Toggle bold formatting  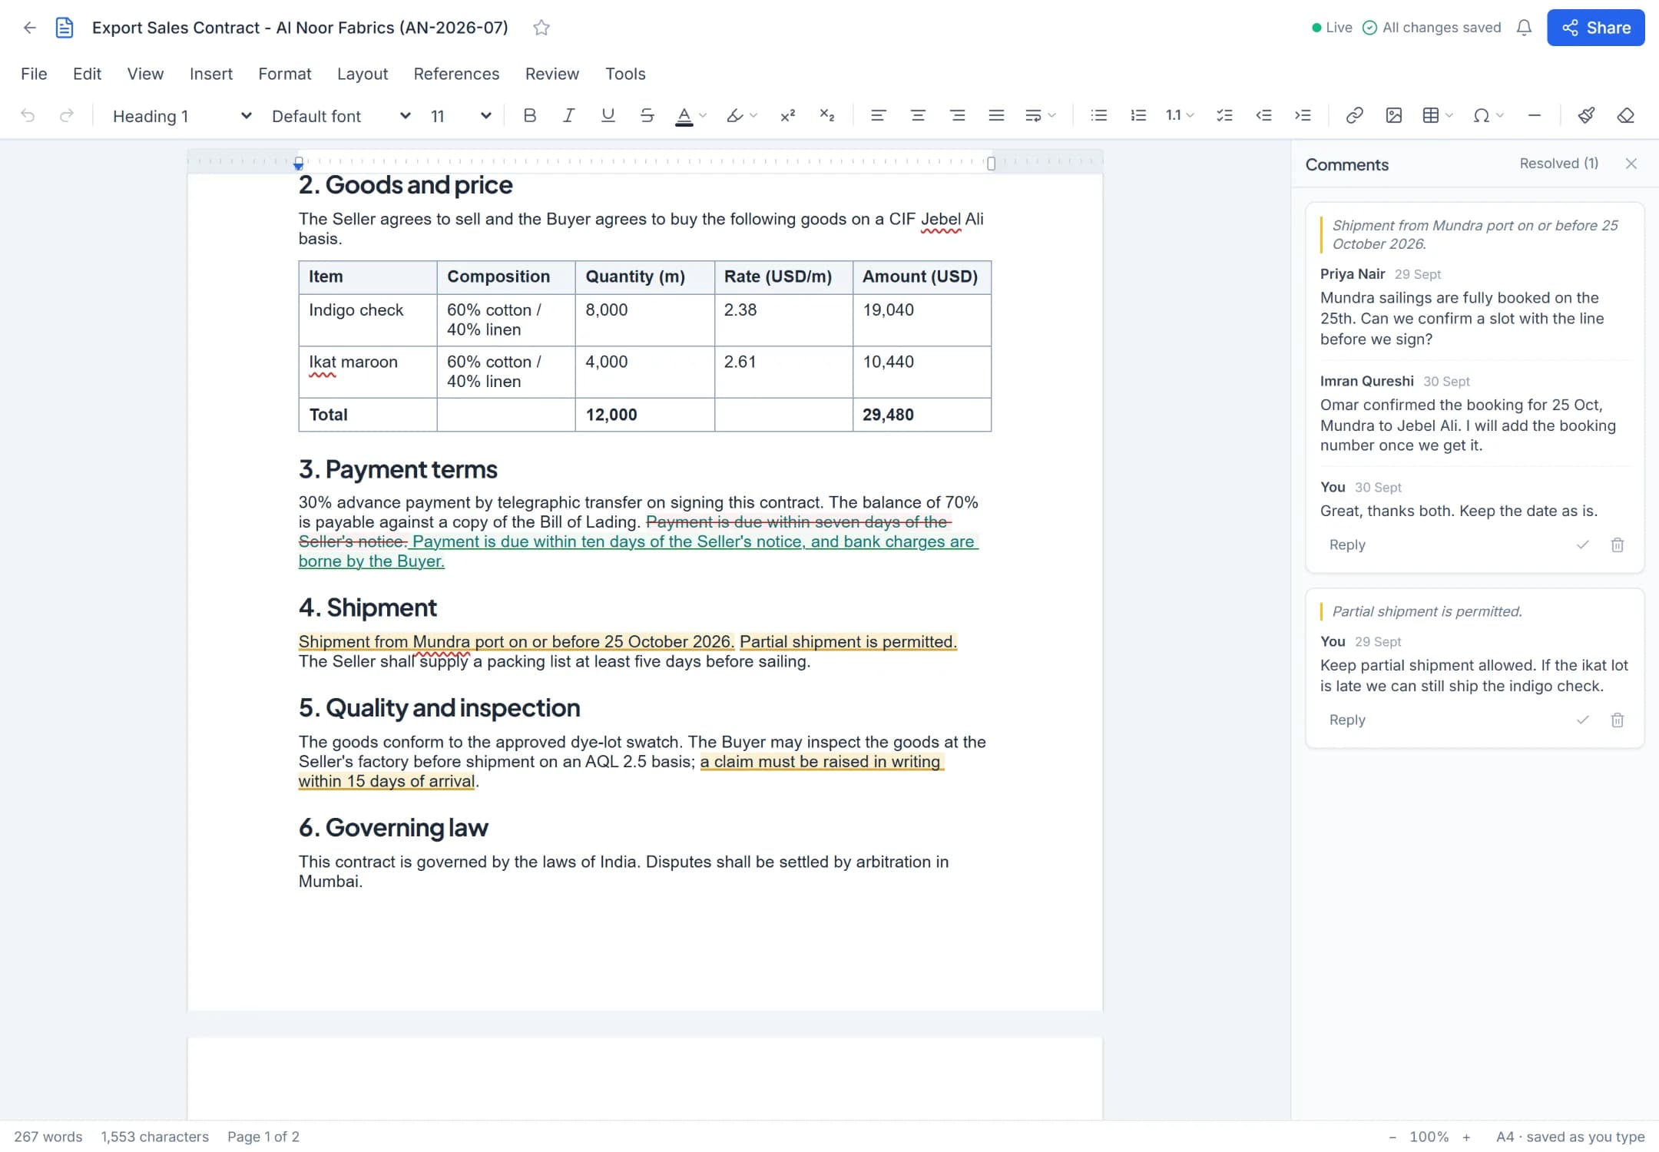coord(529,116)
